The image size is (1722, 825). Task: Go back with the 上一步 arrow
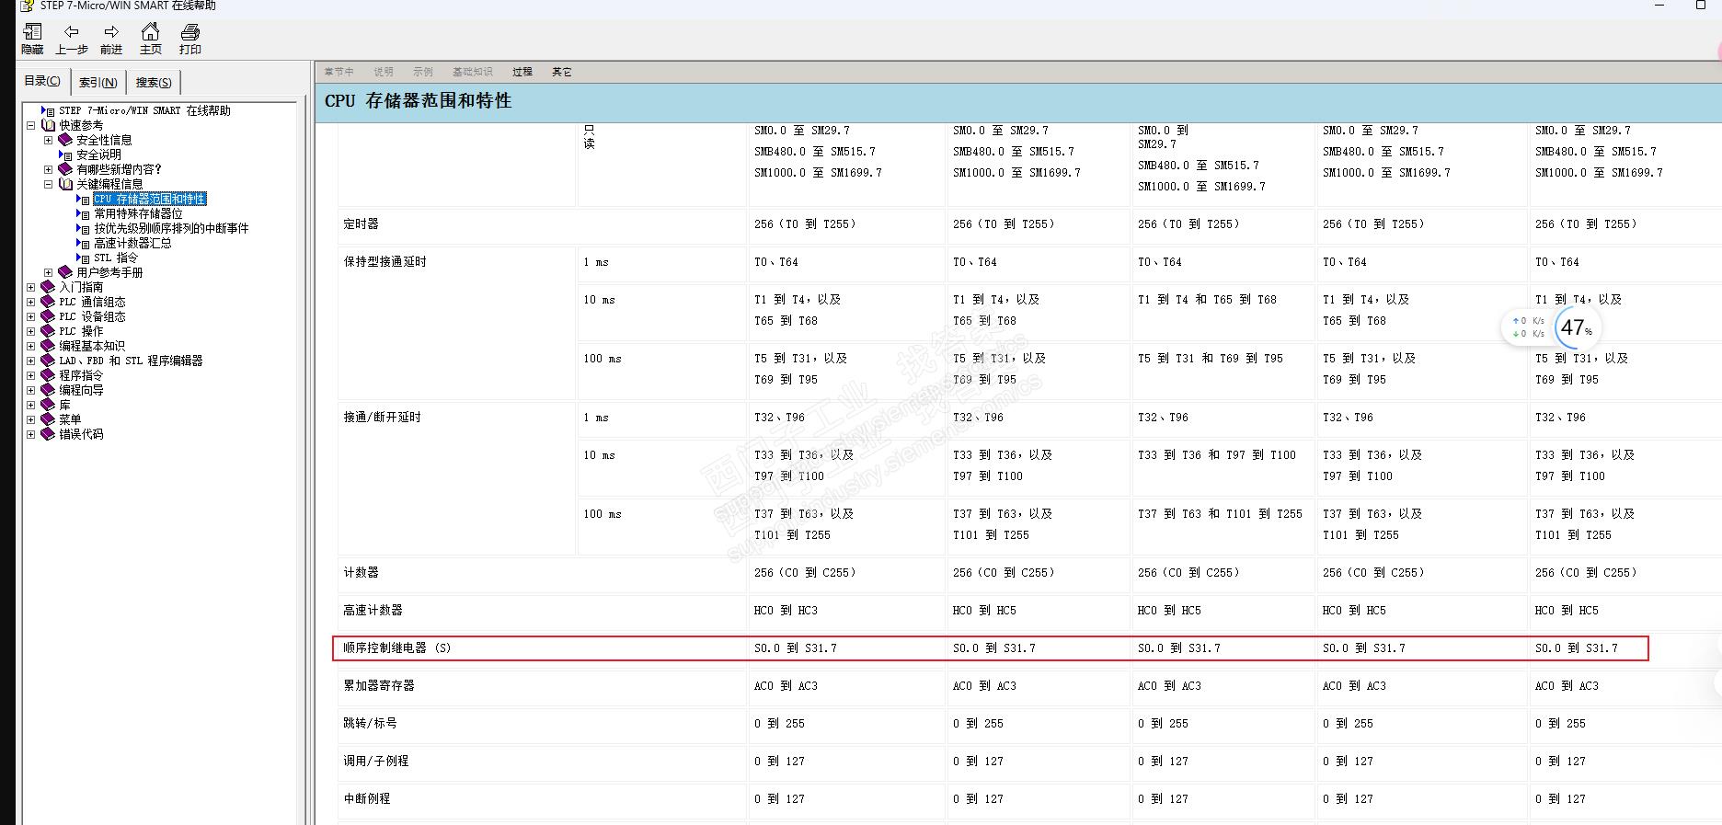(72, 32)
